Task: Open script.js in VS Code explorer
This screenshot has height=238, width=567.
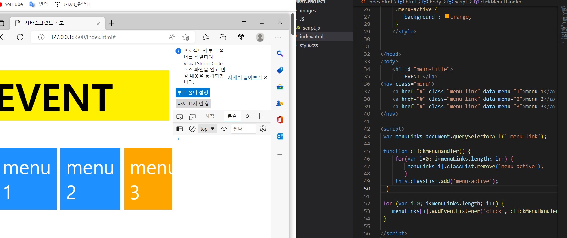Action: pyautogui.click(x=311, y=28)
